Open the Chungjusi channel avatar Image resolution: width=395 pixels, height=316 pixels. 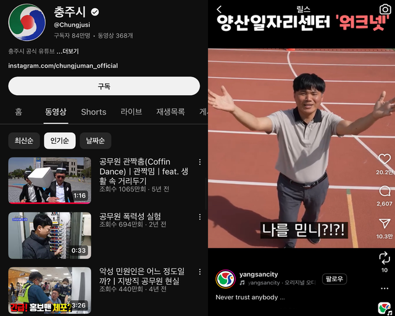point(27,22)
